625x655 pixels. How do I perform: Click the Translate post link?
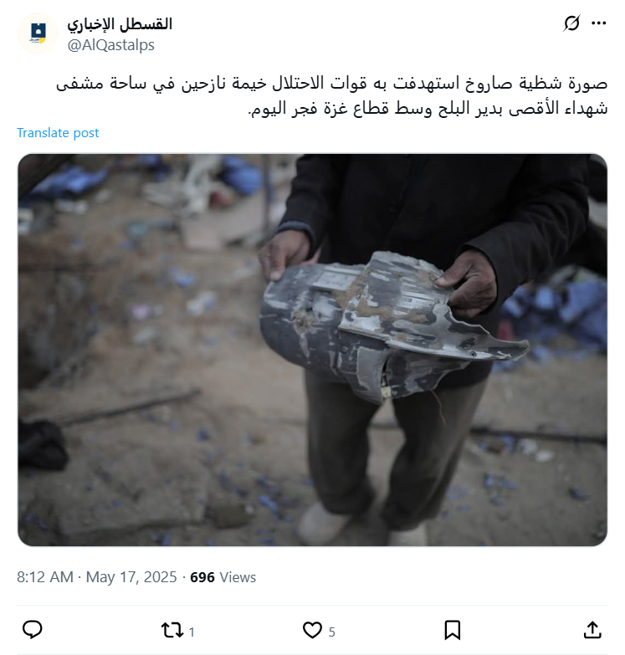[x=58, y=133]
